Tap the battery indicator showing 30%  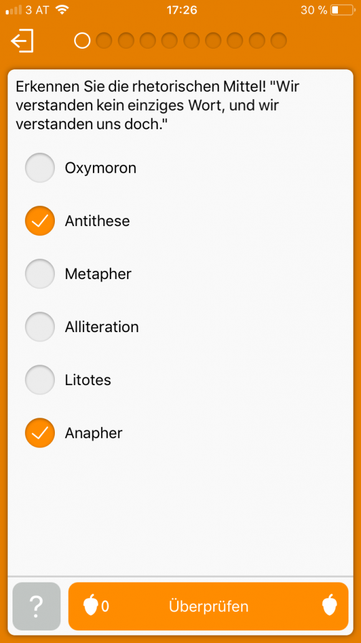(x=340, y=9)
